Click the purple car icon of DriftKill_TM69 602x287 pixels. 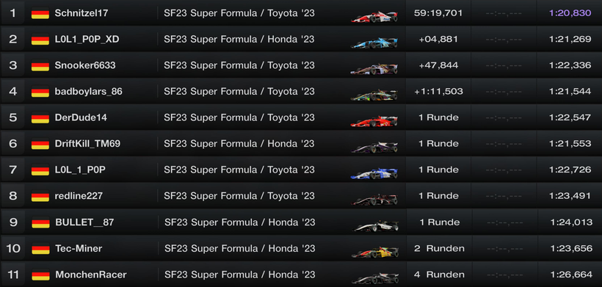coord(374,147)
